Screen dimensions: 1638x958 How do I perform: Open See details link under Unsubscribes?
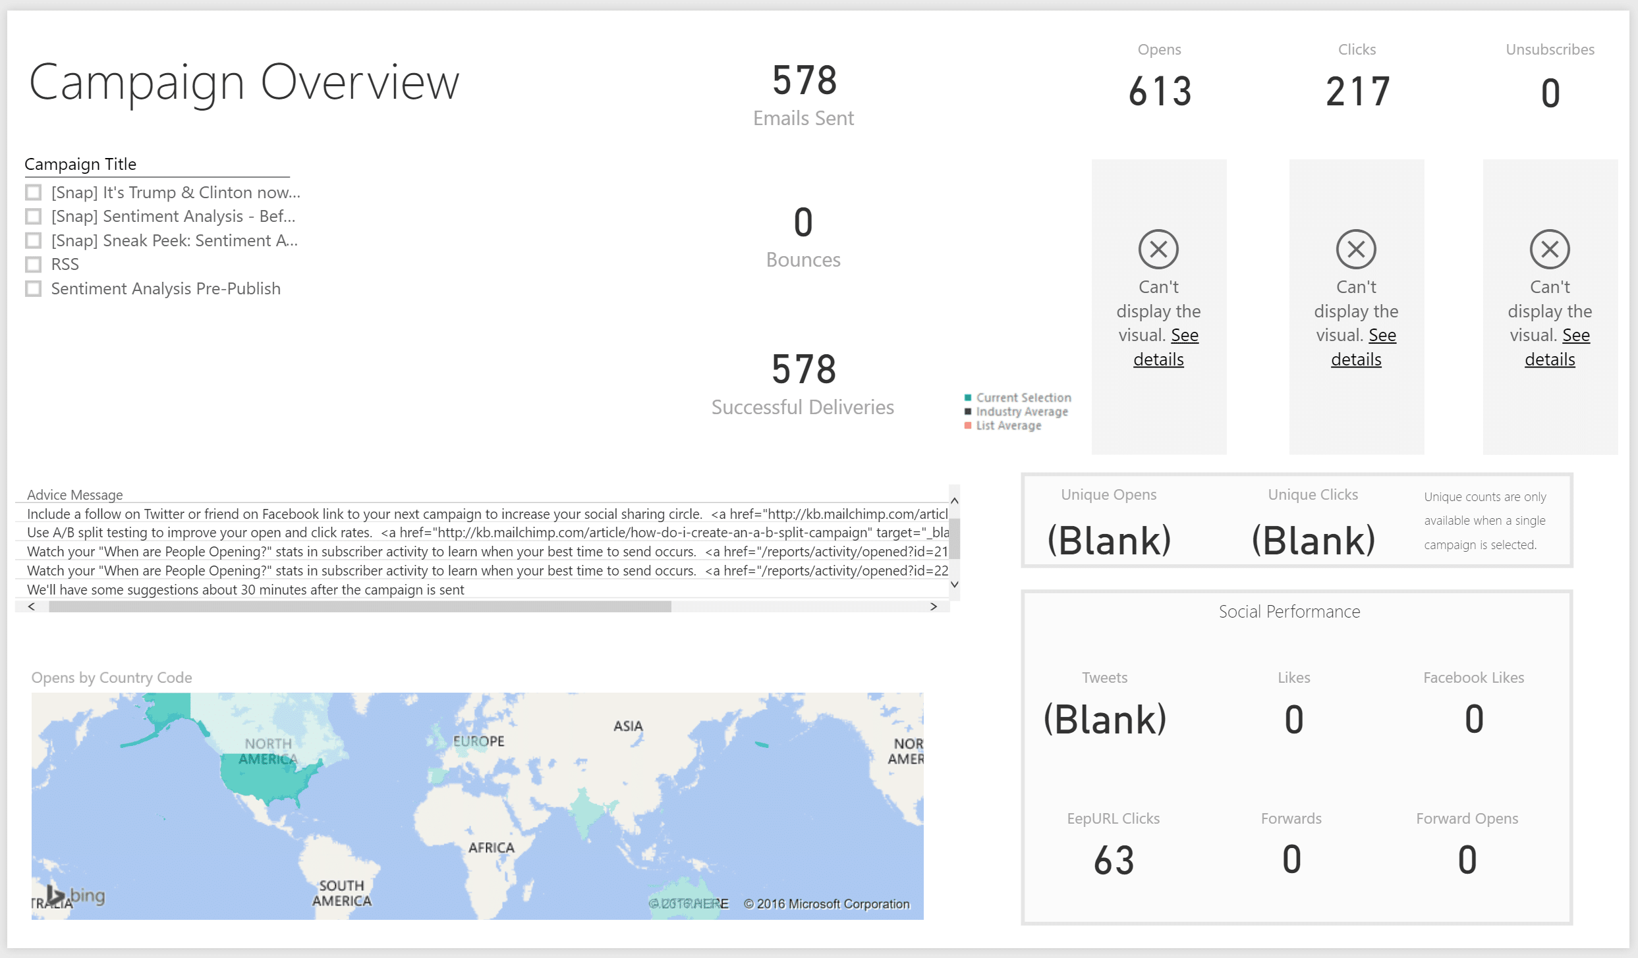click(x=1549, y=359)
